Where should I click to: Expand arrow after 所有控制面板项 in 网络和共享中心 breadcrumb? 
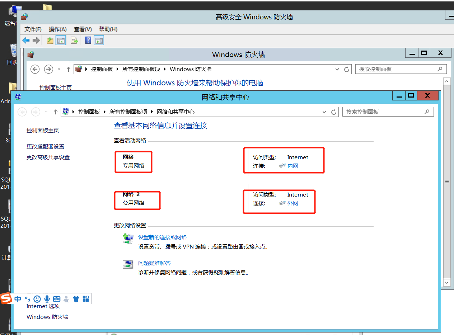152,112
